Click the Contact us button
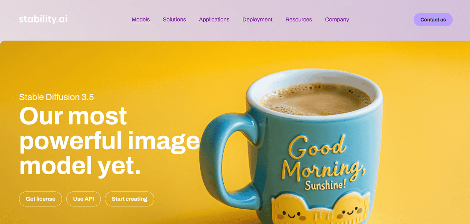This screenshot has height=224, width=470. pyautogui.click(x=433, y=20)
